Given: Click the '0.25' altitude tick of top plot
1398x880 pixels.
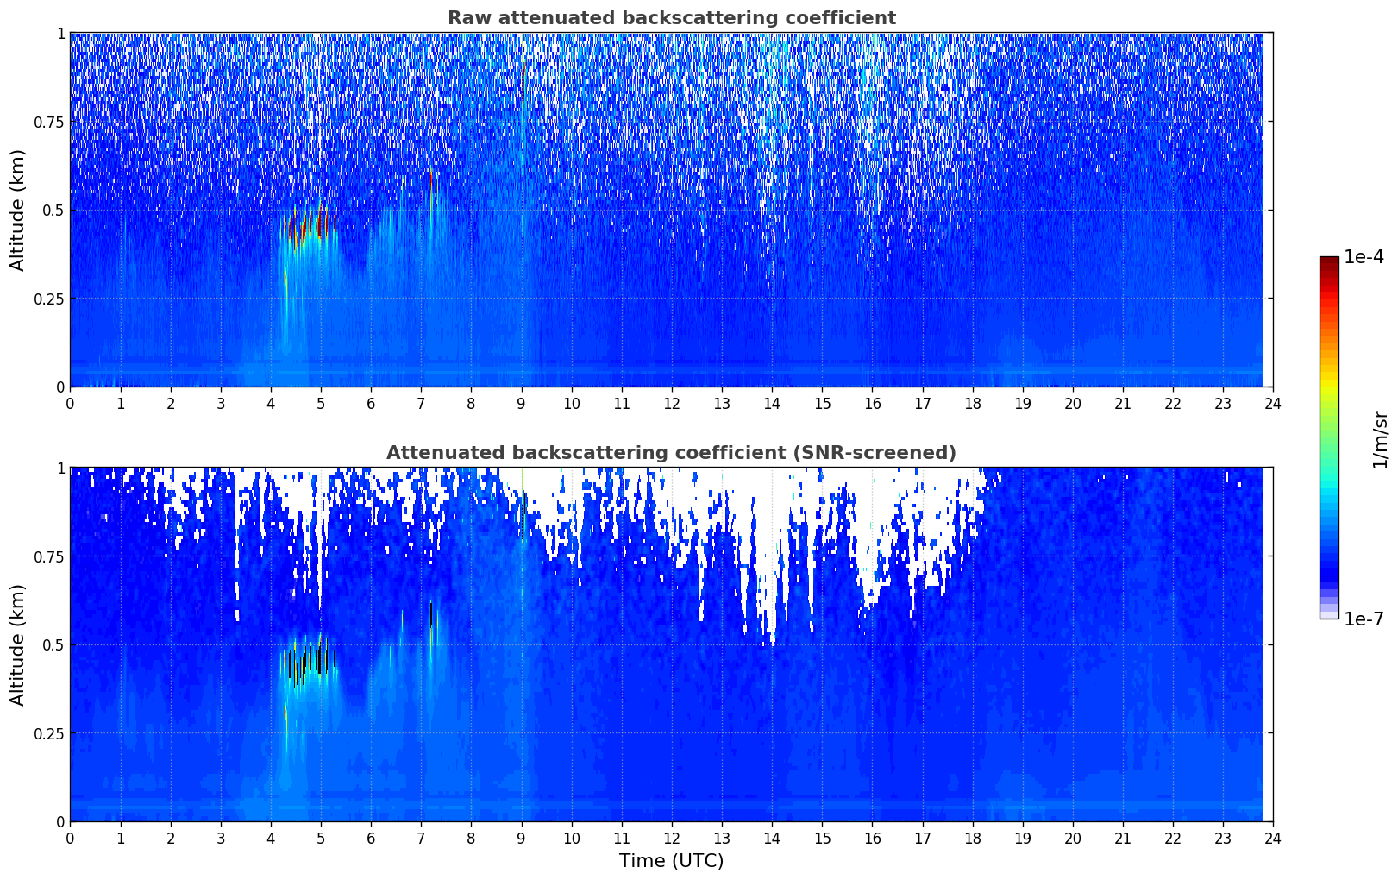Looking at the screenshot, I should pyautogui.click(x=49, y=299).
